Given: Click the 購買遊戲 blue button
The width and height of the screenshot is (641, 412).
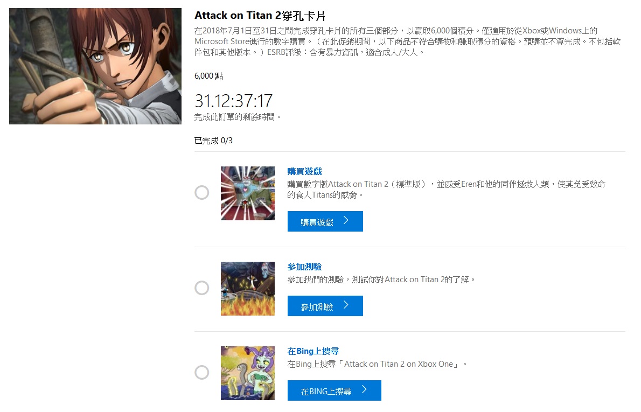Looking at the screenshot, I should pyautogui.click(x=325, y=221).
